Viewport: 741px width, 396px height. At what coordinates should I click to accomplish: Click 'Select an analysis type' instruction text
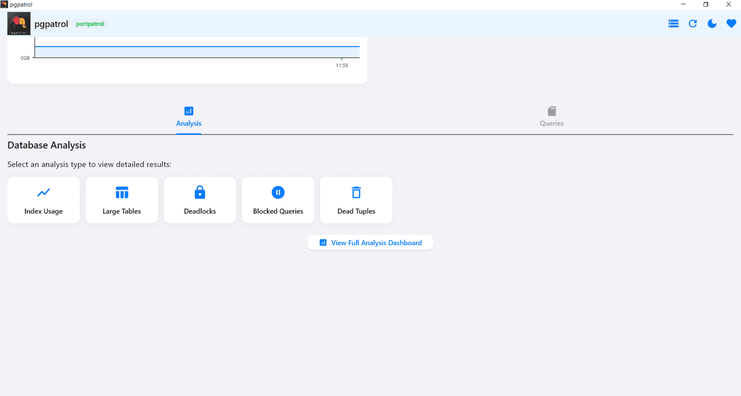click(x=89, y=164)
